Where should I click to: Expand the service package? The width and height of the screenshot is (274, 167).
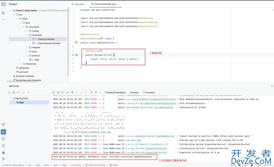27,55
